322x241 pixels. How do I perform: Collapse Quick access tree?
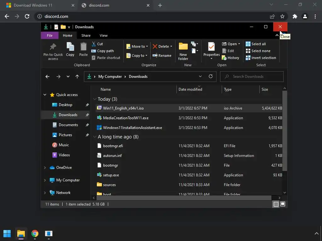tap(45, 95)
